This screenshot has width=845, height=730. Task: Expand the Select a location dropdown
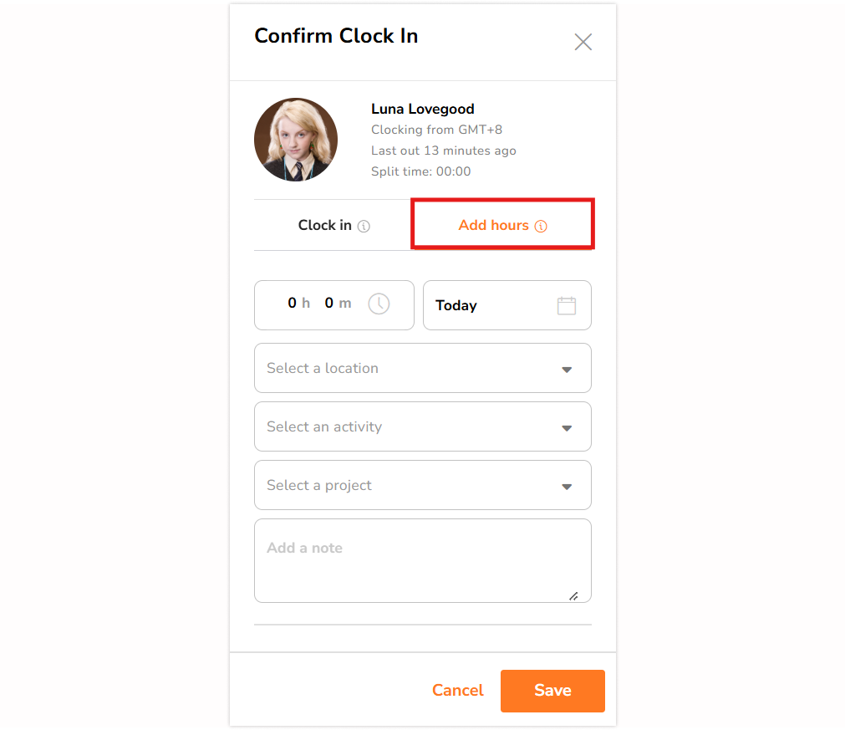tap(423, 368)
